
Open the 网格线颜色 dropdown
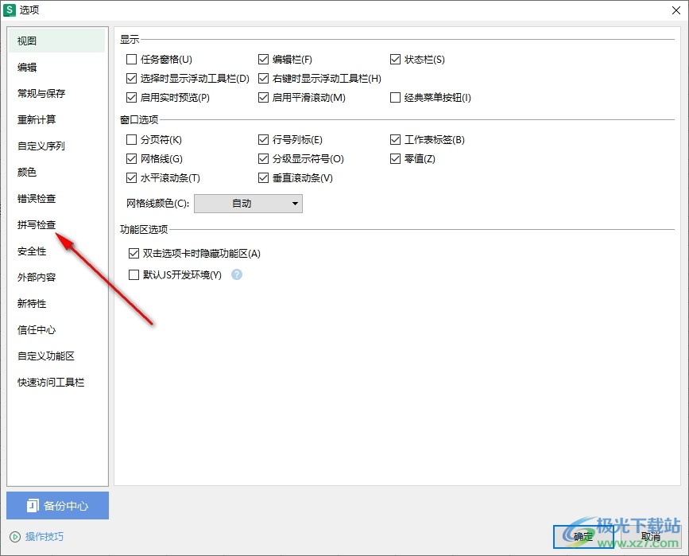pos(248,204)
